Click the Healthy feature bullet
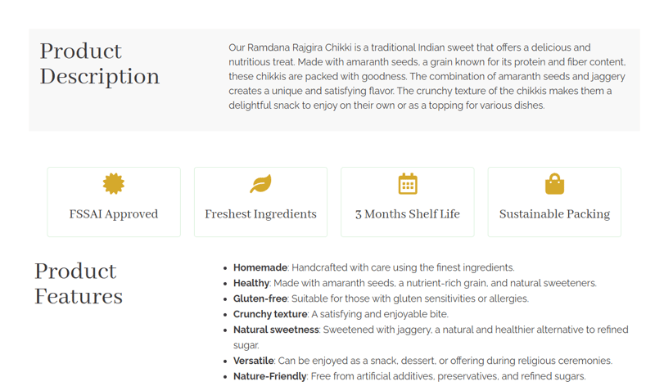The image size is (655, 386). pos(414,283)
